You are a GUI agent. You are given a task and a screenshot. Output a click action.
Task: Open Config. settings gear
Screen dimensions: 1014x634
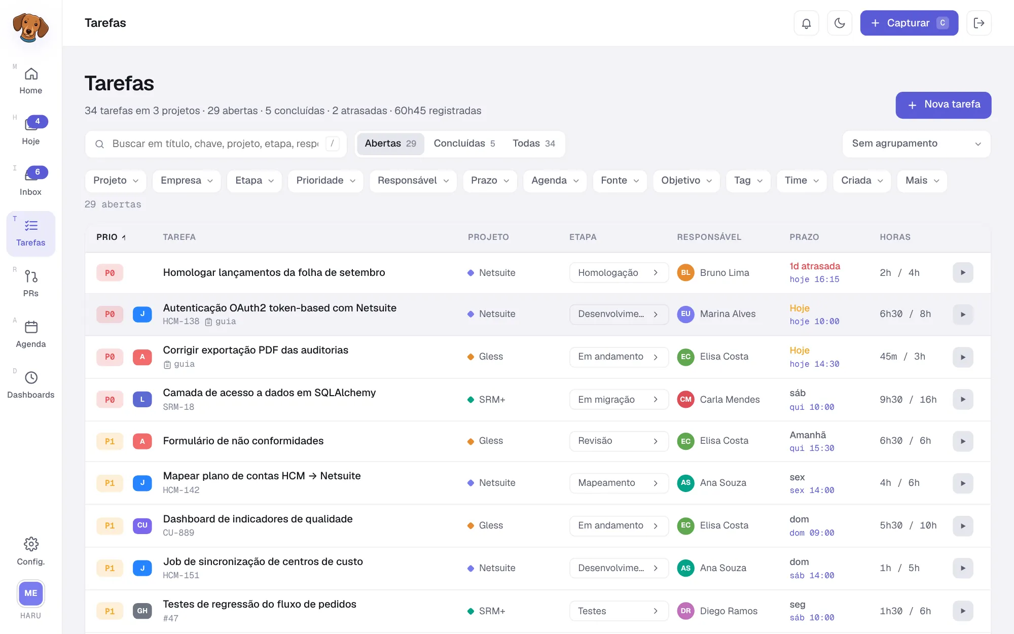[x=31, y=551]
